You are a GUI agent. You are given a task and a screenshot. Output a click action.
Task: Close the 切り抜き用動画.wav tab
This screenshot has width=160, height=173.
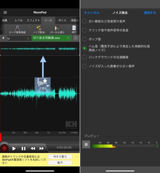click(68, 38)
